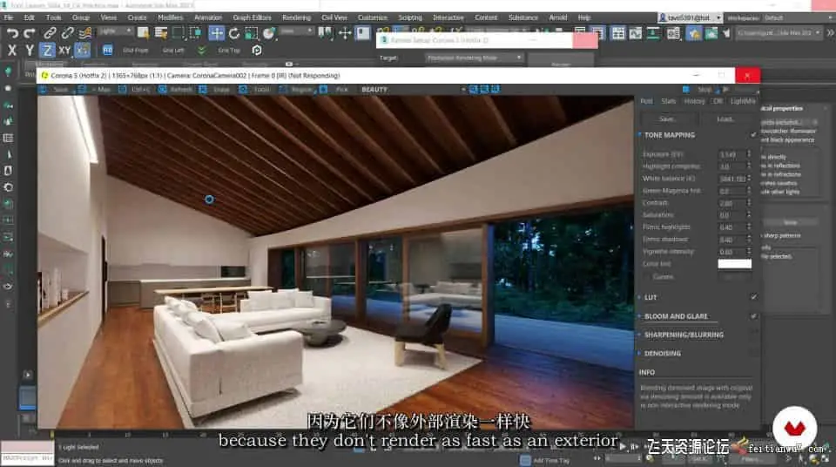
Task: Open the Arnold menu
Action: (x=557, y=17)
